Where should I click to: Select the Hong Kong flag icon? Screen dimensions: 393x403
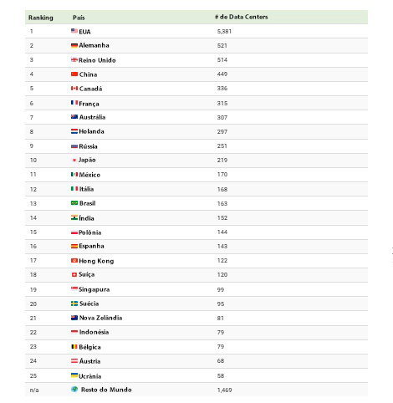(74, 260)
